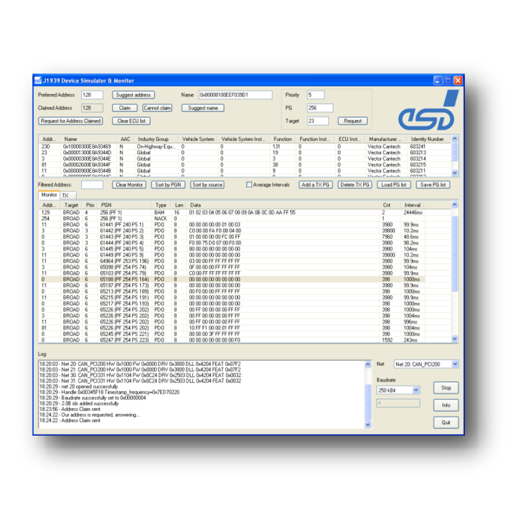This screenshot has width=508, height=508.
Task: Minimize the J1939 Device Simulator window
Action: (438, 81)
